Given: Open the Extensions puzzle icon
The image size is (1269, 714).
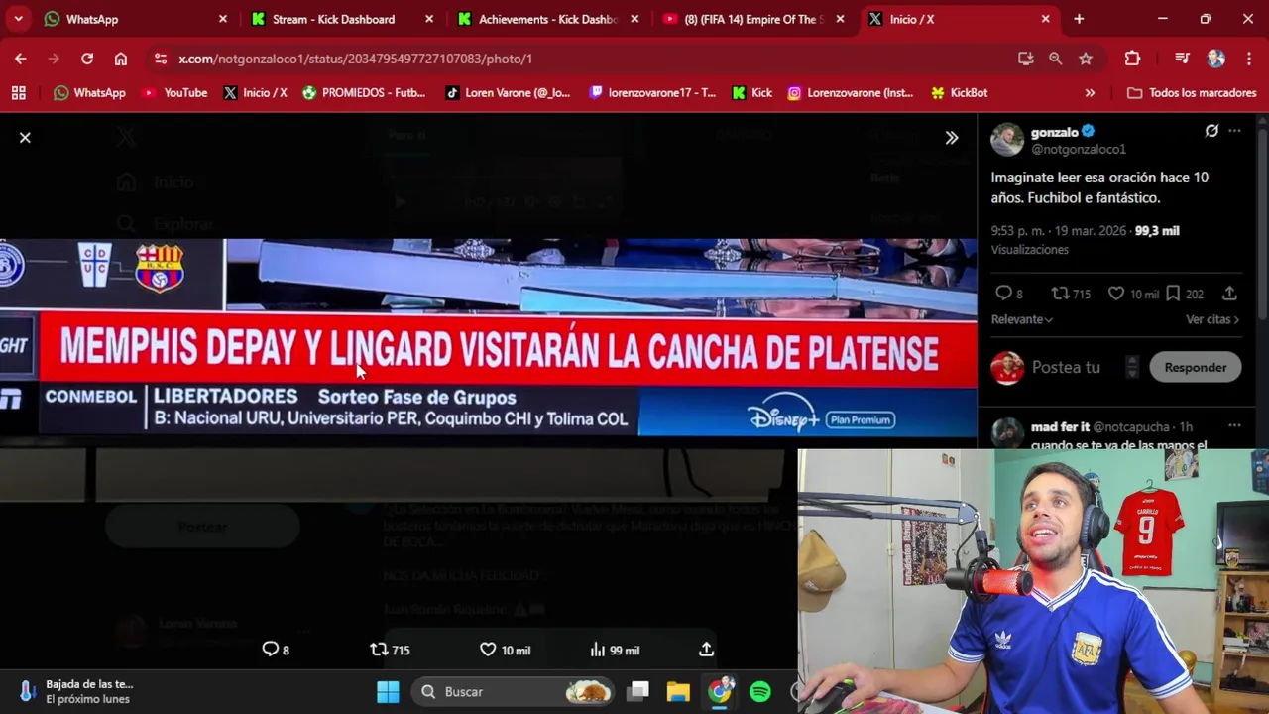Looking at the screenshot, I should [x=1132, y=59].
